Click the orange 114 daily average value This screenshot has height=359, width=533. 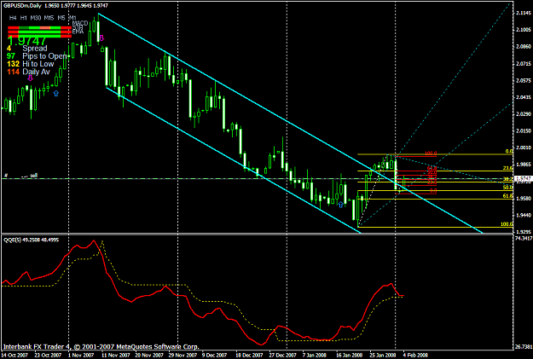(14, 72)
